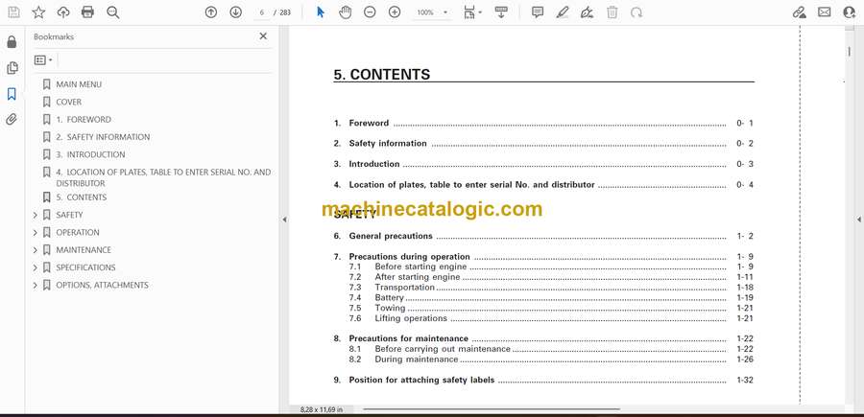Collapse the left navigation pane arrow
The width and height of the screenshot is (864, 417).
click(x=284, y=220)
